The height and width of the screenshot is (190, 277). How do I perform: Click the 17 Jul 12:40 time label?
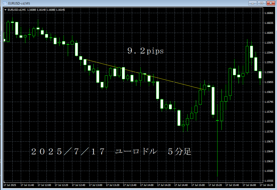coord(78,185)
